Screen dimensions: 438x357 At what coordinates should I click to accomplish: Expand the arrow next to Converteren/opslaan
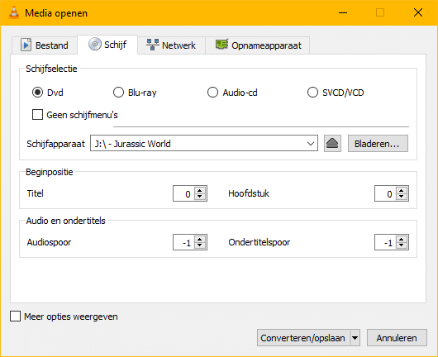[355, 338]
